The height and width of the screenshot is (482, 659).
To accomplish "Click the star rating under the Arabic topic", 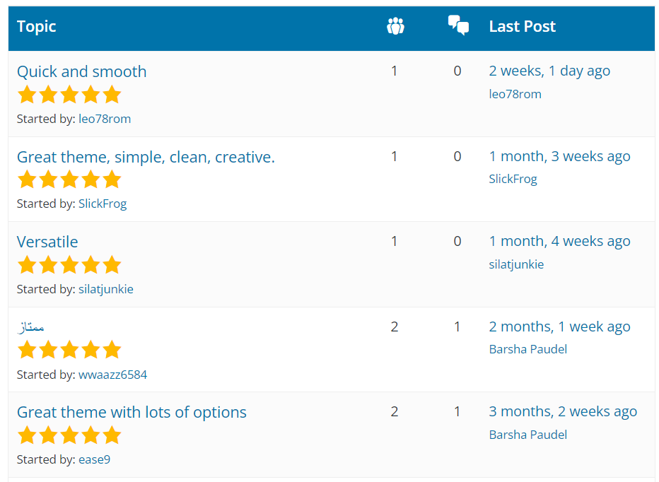I will pos(69,350).
